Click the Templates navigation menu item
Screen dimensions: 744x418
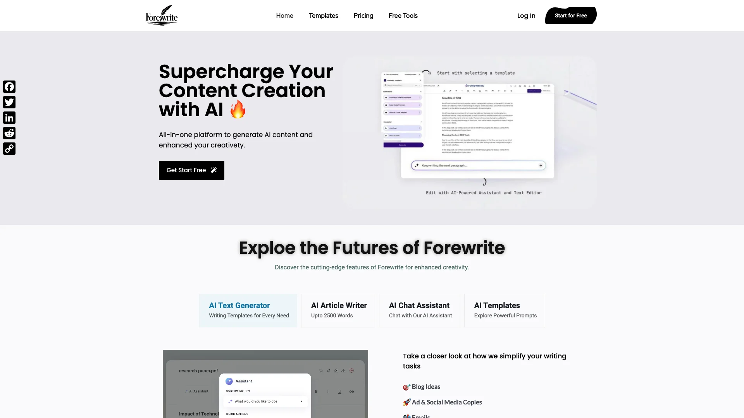tap(324, 15)
